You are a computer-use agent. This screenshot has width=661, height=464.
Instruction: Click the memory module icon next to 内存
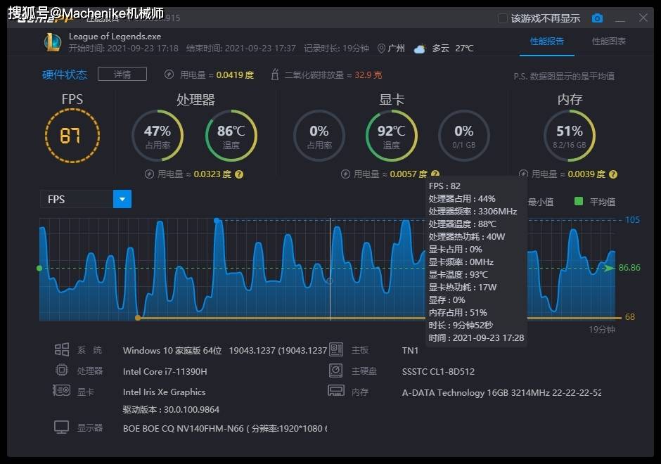pyautogui.click(x=336, y=391)
